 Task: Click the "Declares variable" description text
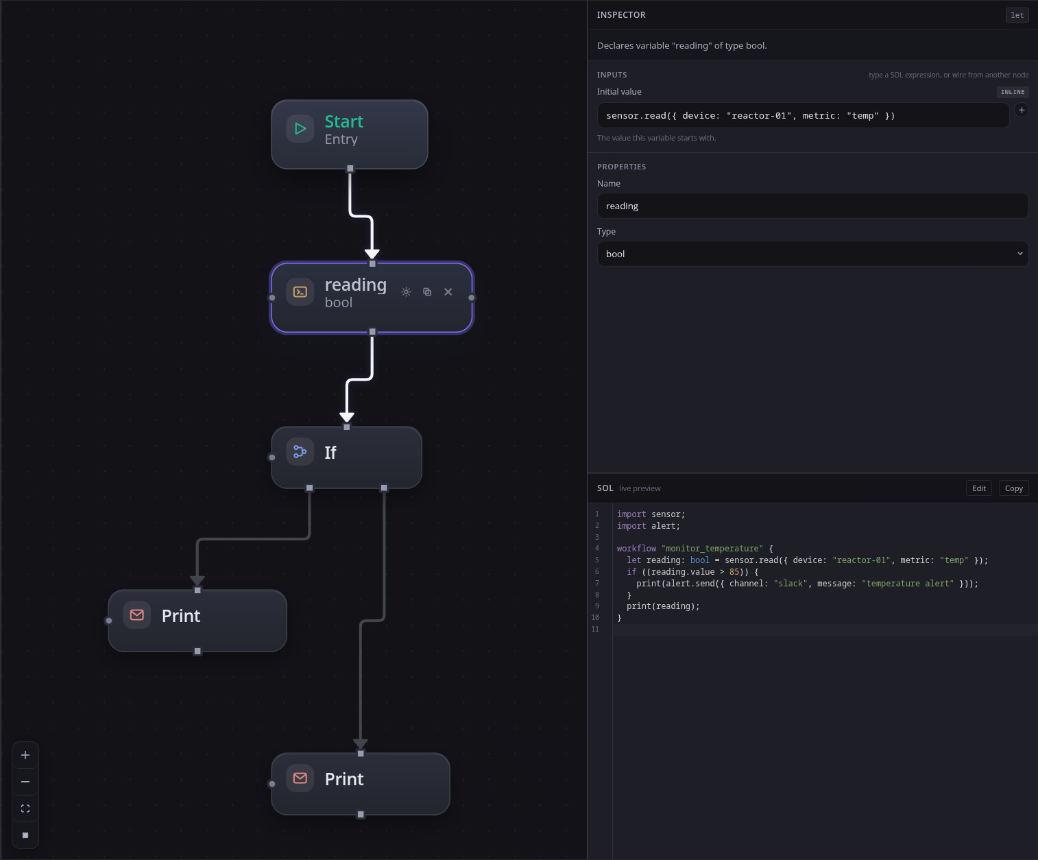682,46
